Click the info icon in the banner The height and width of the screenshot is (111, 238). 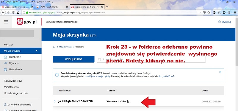tap(57, 75)
